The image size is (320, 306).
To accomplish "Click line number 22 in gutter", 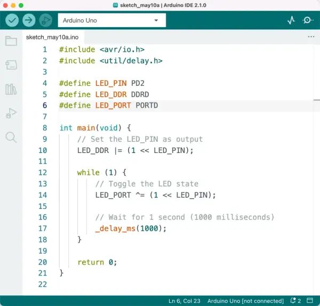I will tap(43, 284).
